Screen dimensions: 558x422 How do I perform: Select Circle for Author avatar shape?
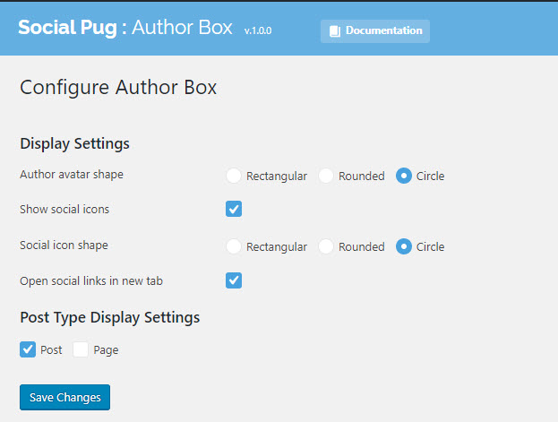(404, 176)
